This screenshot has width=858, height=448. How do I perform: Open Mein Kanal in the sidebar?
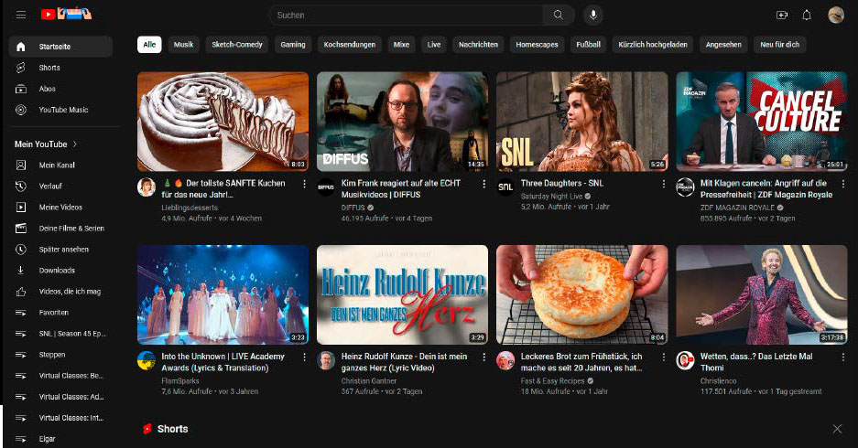[60, 165]
